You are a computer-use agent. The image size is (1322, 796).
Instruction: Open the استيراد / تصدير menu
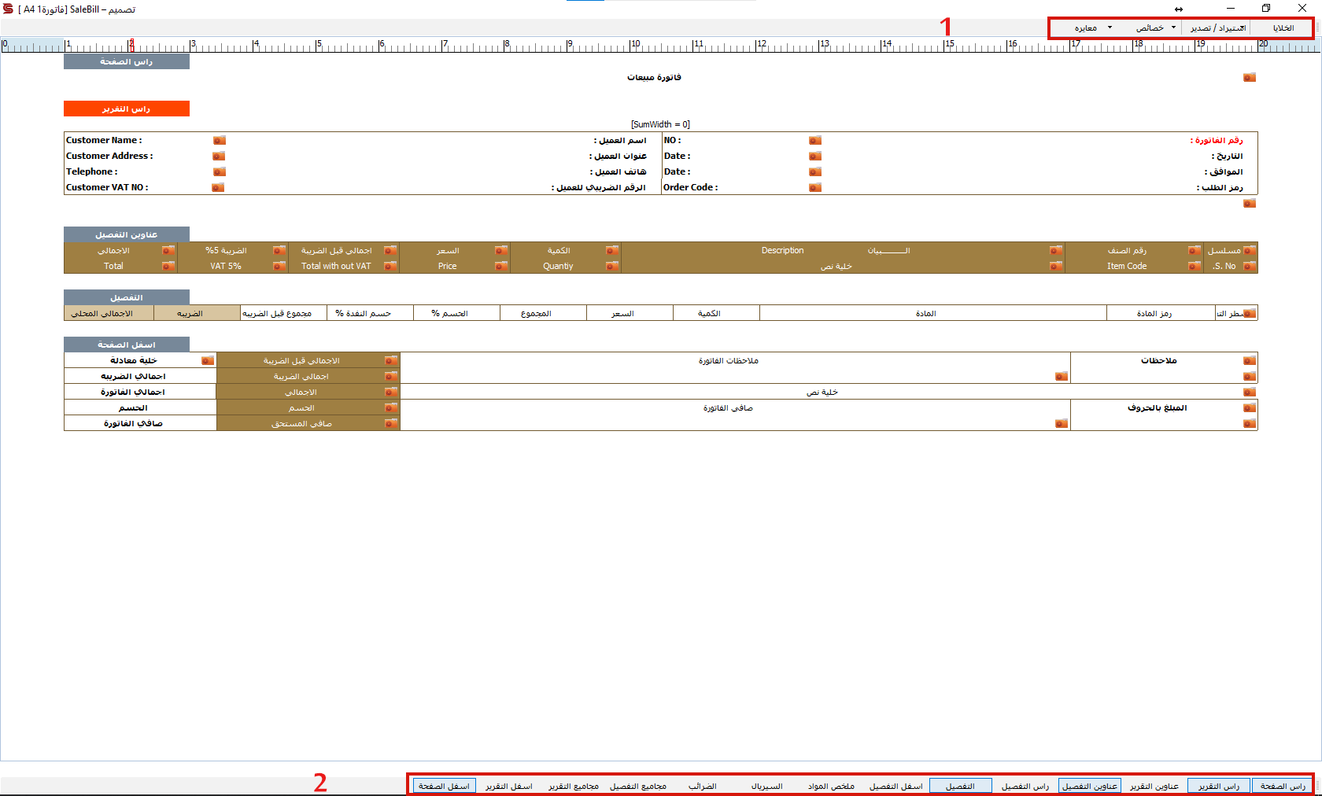[x=1218, y=28]
